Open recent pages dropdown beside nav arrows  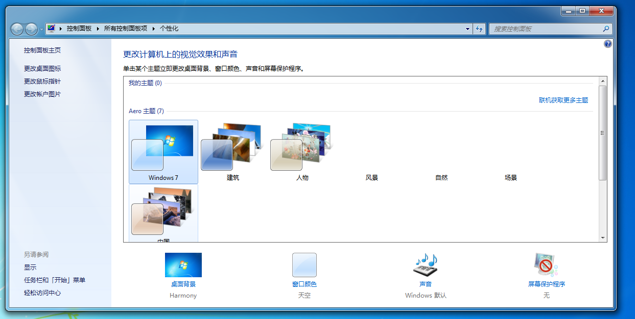pyautogui.click(x=41, y=29)
